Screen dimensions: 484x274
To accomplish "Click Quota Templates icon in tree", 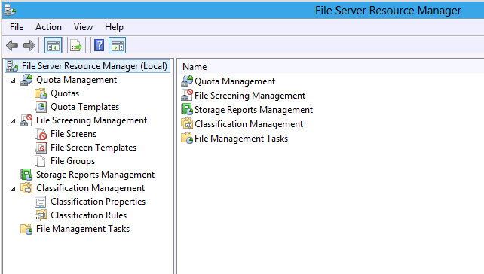I will coord(41,107).
